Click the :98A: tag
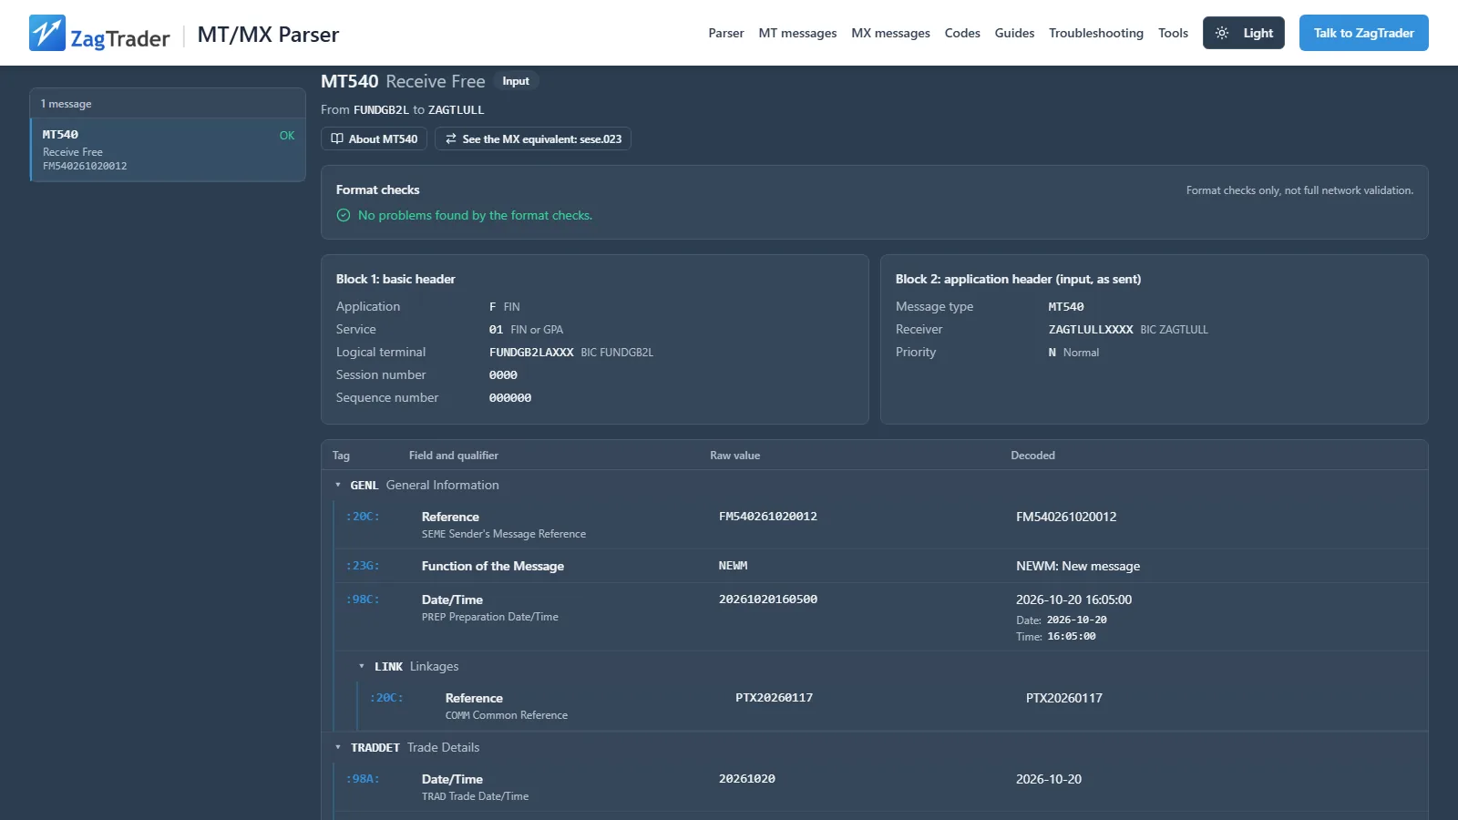 pos(363,779)
